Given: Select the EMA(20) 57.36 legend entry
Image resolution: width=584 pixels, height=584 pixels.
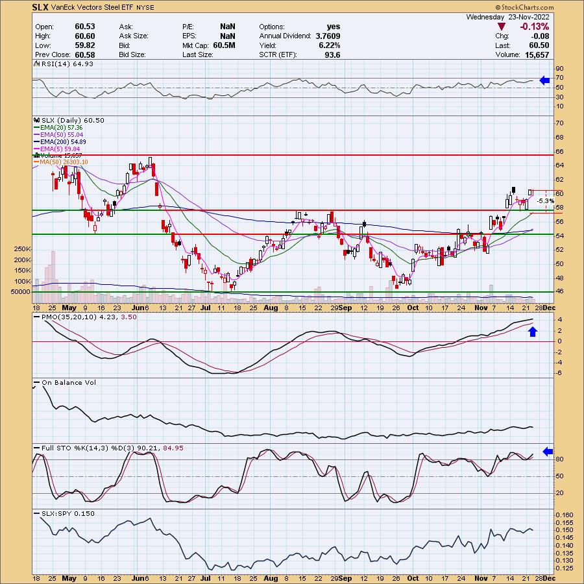Looking at the screenshot, I should pos(62,127).
